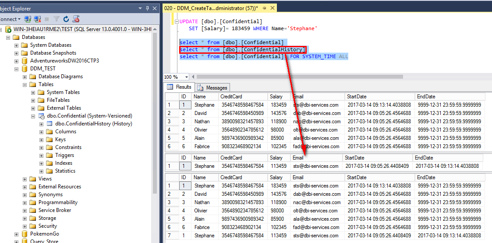Viewport: 492px width, 243px height.
Task: Select Salary cell 113459 in second grid
Action: 279,166
